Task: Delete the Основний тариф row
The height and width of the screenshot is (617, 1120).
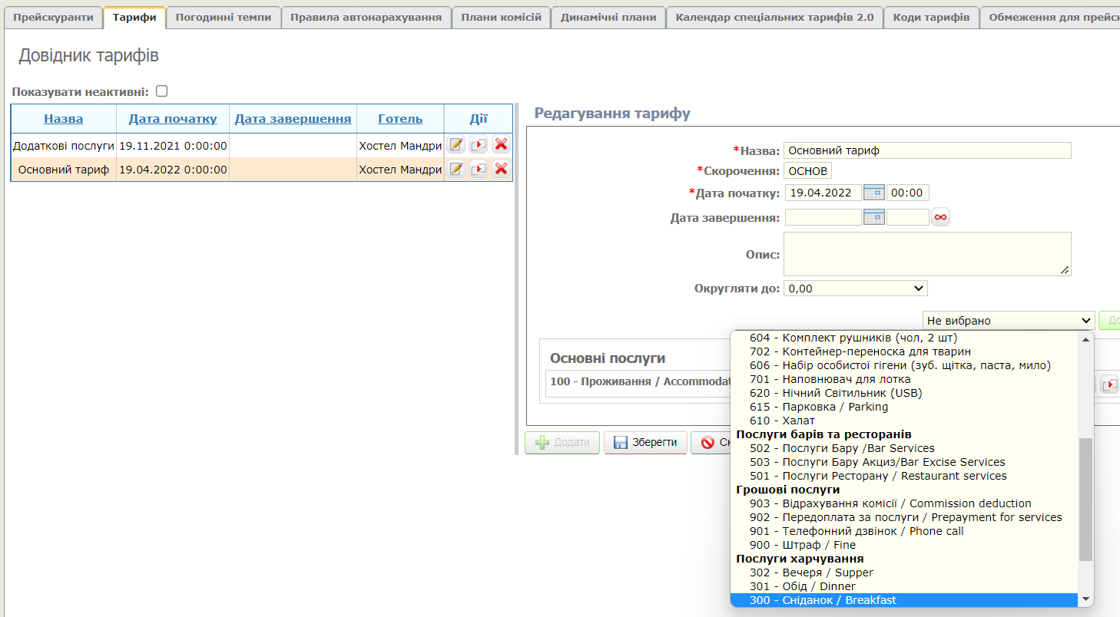Action: click(x=501, y=169)
